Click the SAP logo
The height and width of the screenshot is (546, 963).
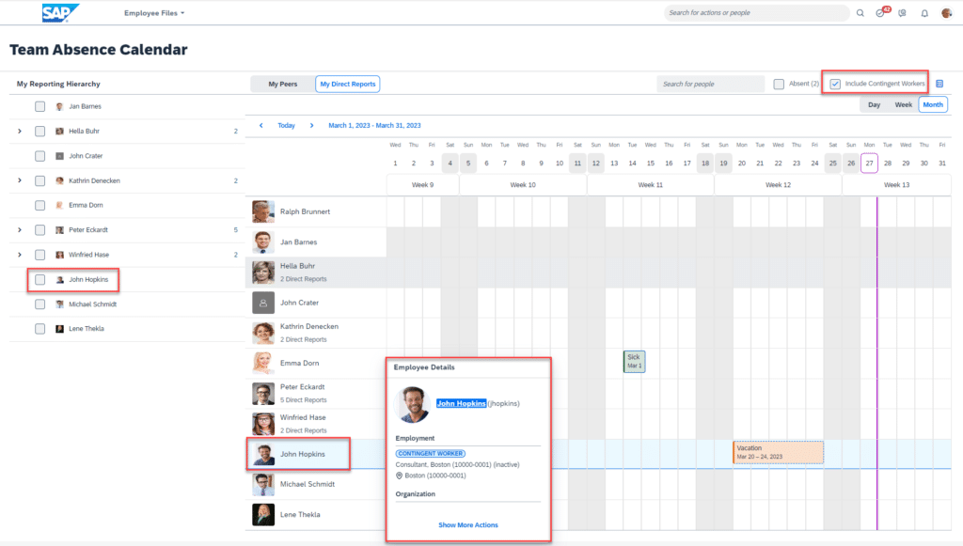60,13
